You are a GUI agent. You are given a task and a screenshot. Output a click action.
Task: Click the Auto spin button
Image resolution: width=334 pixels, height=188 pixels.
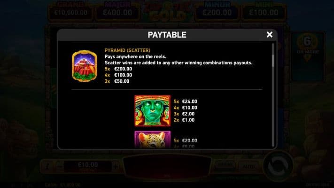point(249,165)
